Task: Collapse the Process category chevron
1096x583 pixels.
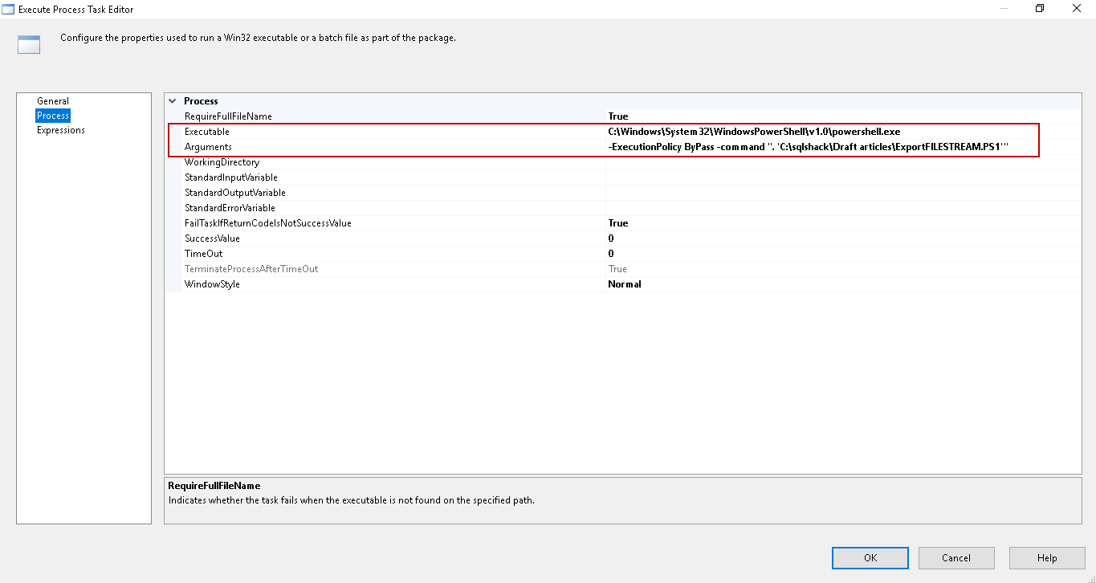Action: (173, 101)
